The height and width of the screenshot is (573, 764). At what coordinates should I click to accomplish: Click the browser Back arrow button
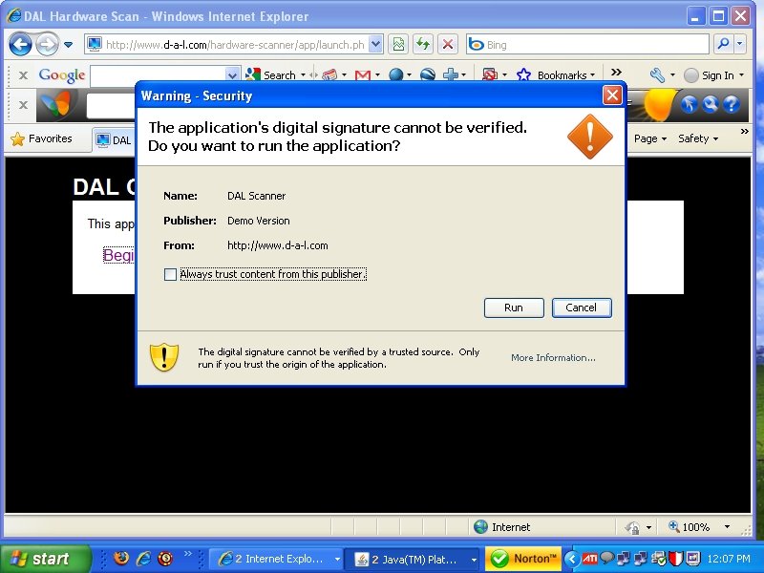click(20, 44)
